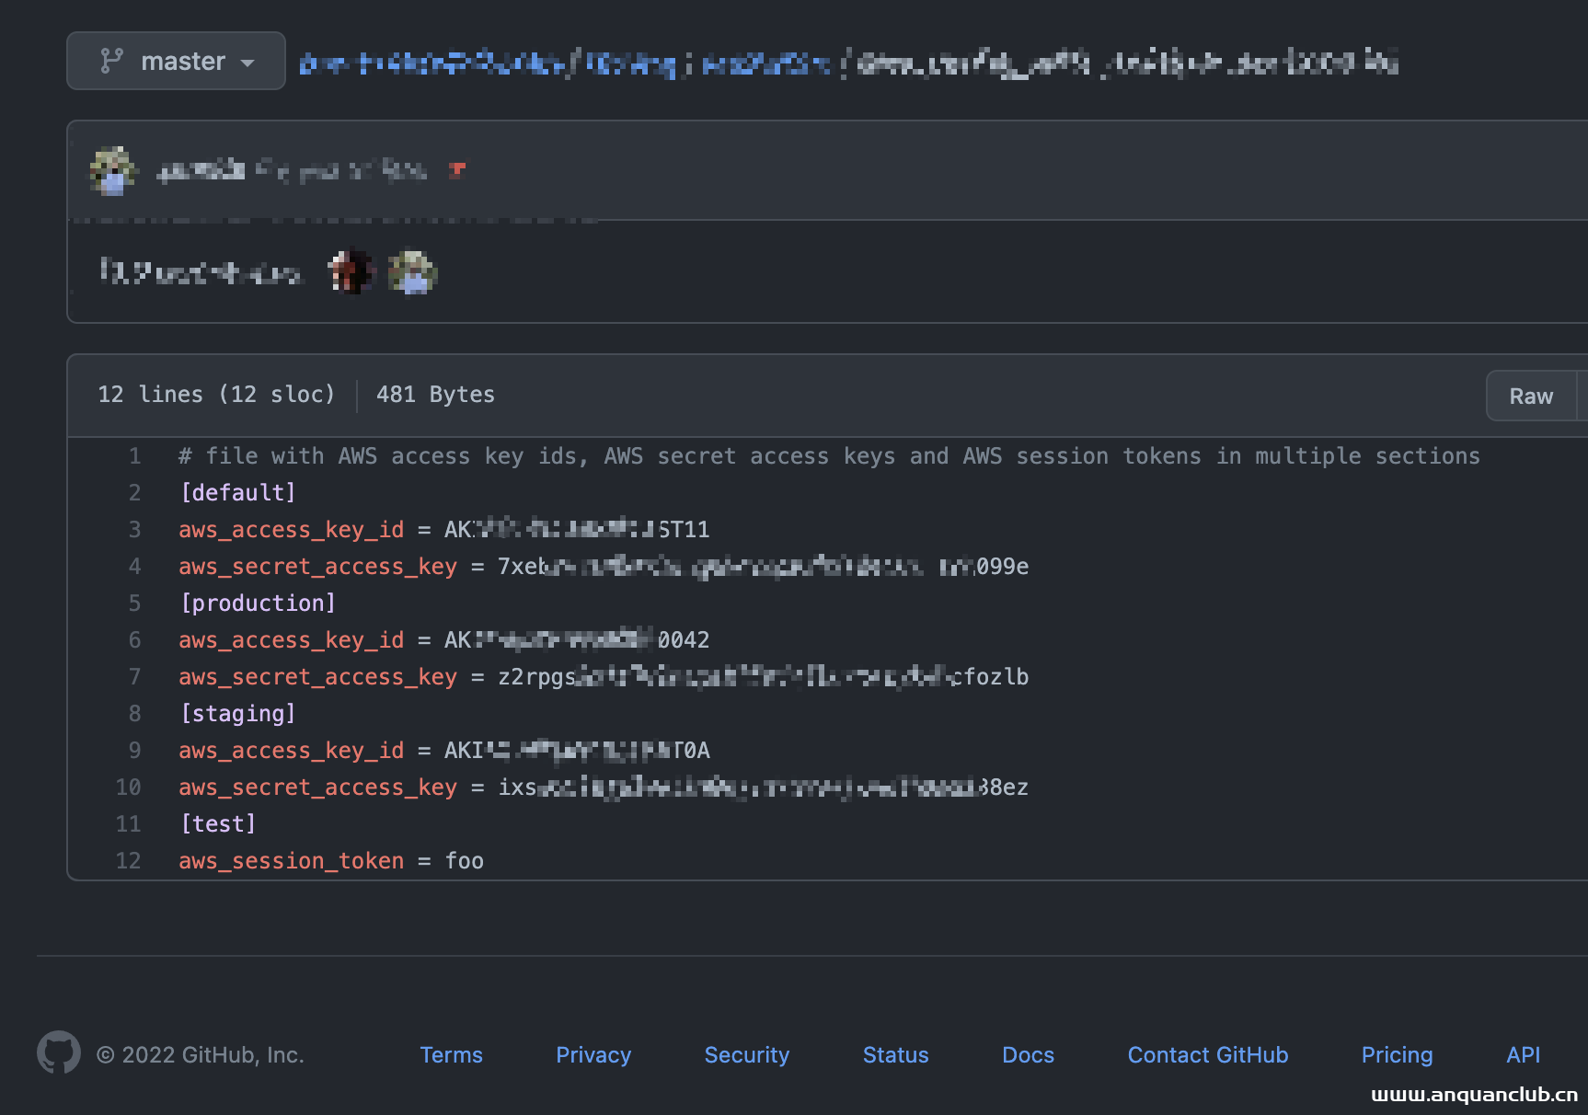Click the commit author's pixelated avatar
Image resolution: width=1588 pixels, height=1115 pixels.
(x=113, y=170)
